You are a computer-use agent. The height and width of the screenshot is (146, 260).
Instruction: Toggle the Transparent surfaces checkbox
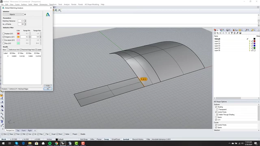pyautogui.click(x=217, y=109)
